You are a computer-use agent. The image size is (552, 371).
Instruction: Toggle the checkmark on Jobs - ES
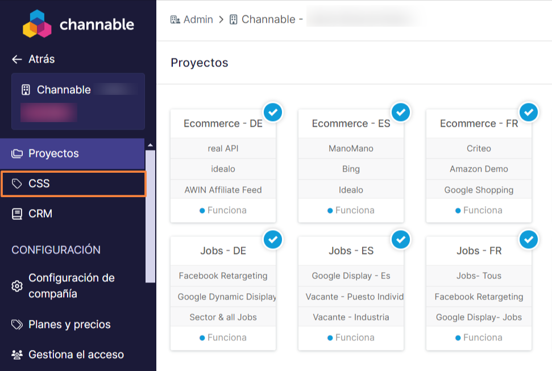[401, 240]
